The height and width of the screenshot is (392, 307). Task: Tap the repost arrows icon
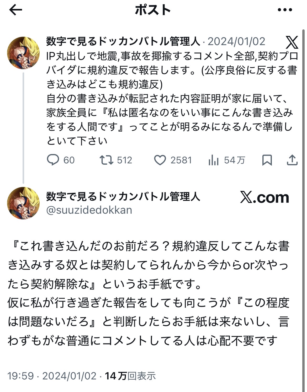click(x=106, y=160)
